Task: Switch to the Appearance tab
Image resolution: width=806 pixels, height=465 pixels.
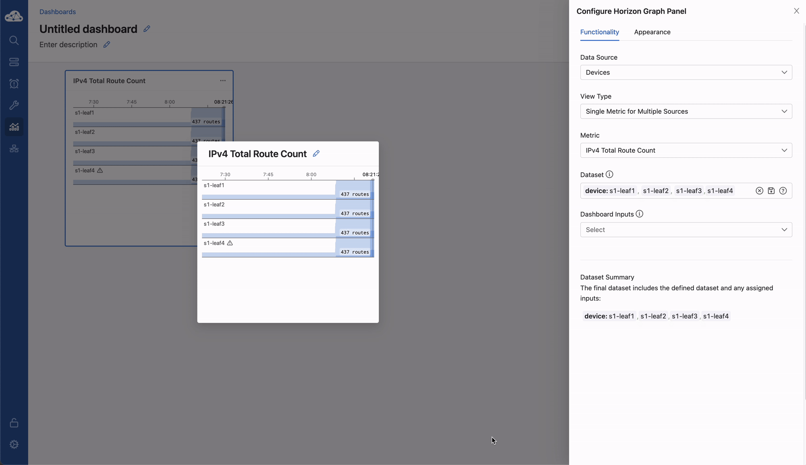Action: pos(652,32)
